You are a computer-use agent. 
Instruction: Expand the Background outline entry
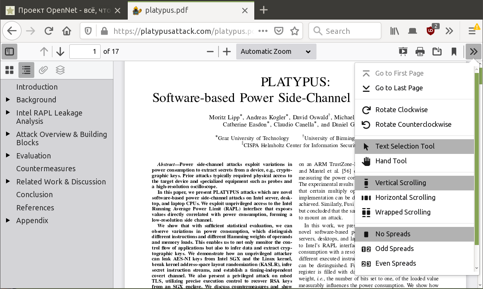click(8, 100)
